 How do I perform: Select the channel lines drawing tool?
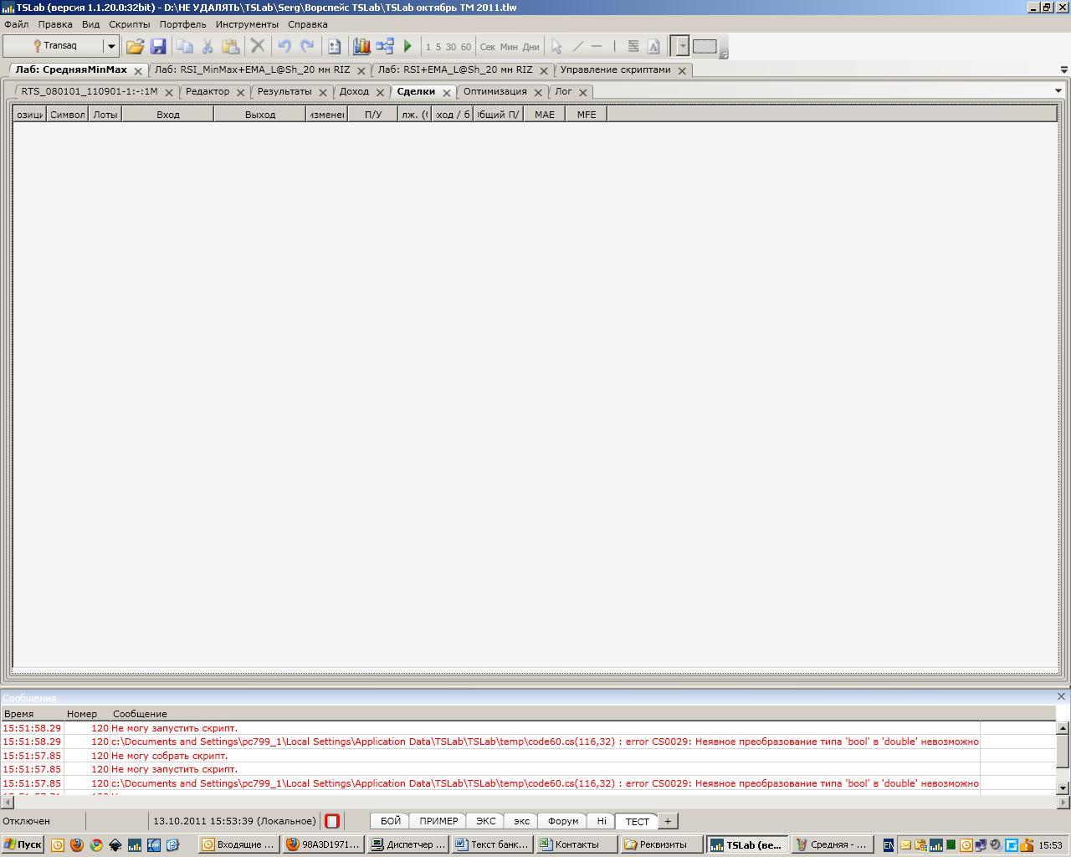(633, 47)
